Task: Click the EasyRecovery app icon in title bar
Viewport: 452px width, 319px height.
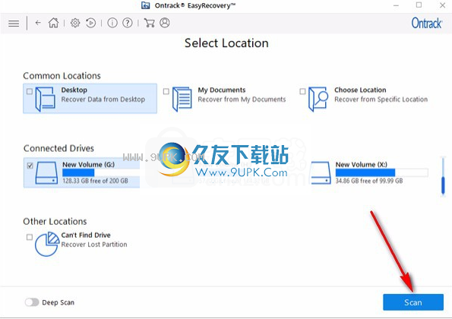Action: tap(146, 5)
